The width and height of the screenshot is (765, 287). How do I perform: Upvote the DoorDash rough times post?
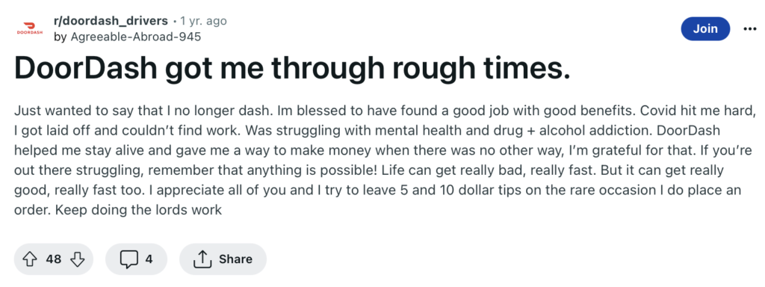31,259
